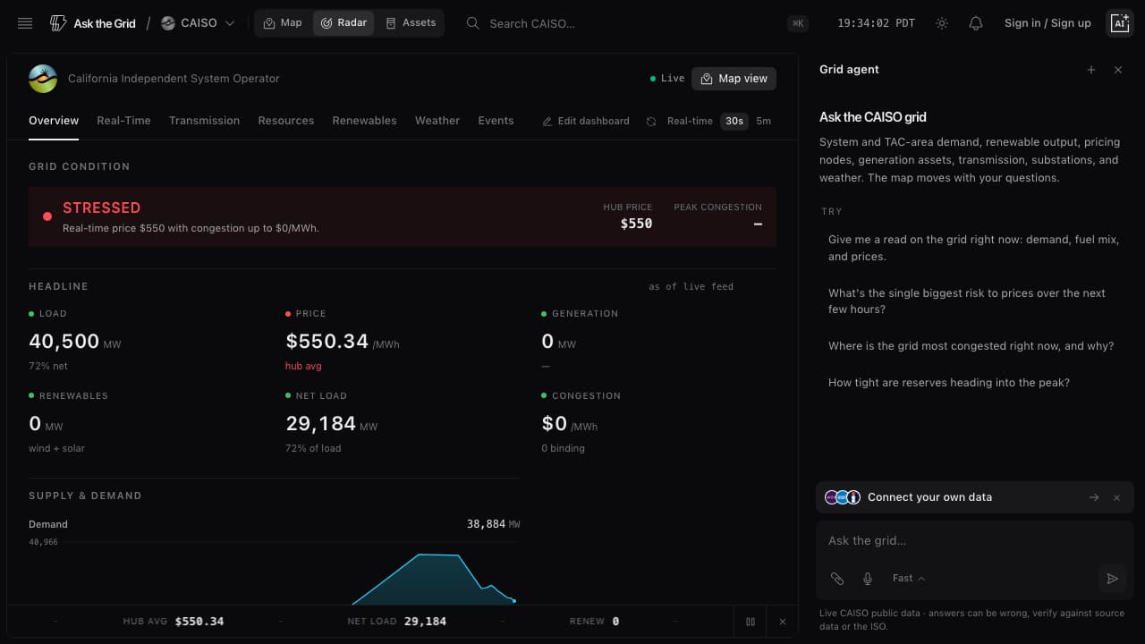Switch to Map view mode
The height and width of the screenshot is (644, 1145).
click(283, 23)
